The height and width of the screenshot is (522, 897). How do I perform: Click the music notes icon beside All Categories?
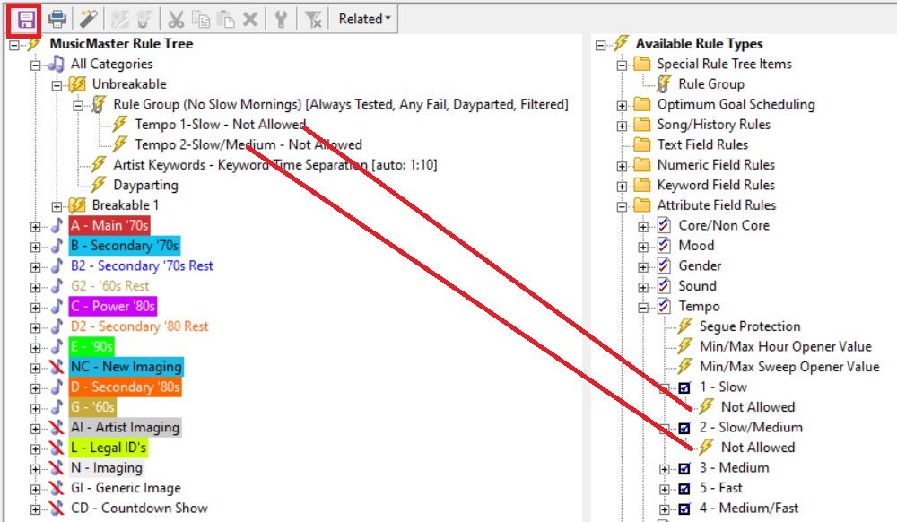click(56, 64)
